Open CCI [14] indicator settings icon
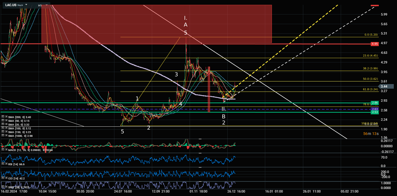The height and width of the screenshot is (196, 397). point(3,178)
